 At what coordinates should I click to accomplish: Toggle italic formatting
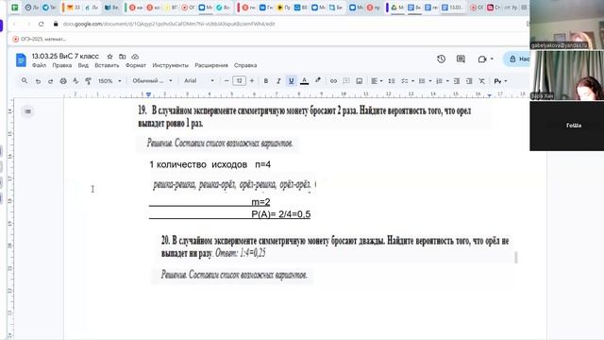(x=278, y=81)
